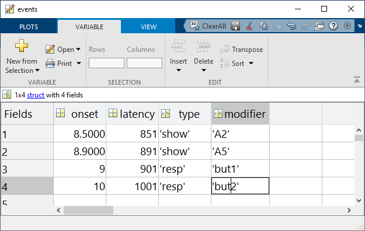This screenshot has height=231, width=365.
Task: Select row header 4
Action: pos(27,186)
